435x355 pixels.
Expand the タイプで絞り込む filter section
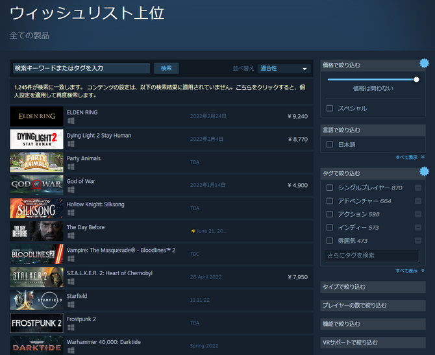tap(373, 287)
